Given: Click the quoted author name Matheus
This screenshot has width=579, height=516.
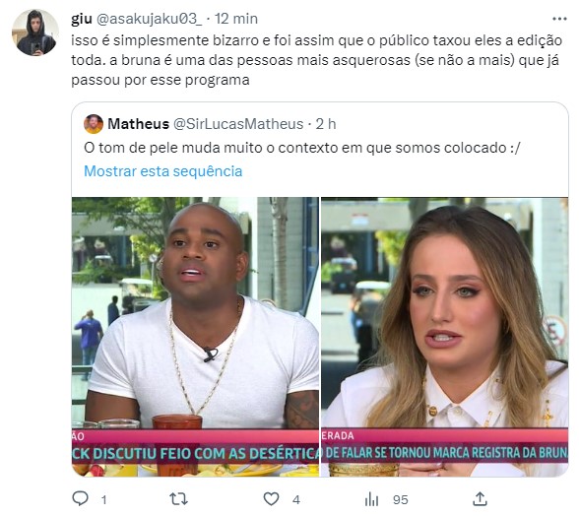Looking at the screenshot, I should pos(139,124).
